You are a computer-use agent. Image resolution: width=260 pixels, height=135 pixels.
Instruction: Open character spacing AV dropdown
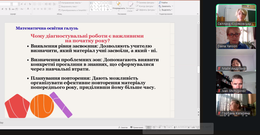click(17, 9)
